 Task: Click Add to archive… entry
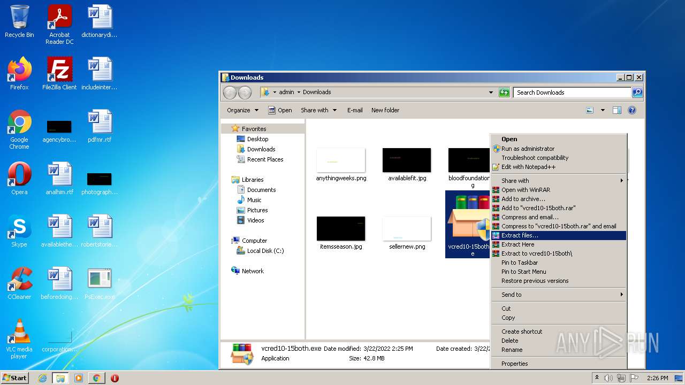coord(559,199)
